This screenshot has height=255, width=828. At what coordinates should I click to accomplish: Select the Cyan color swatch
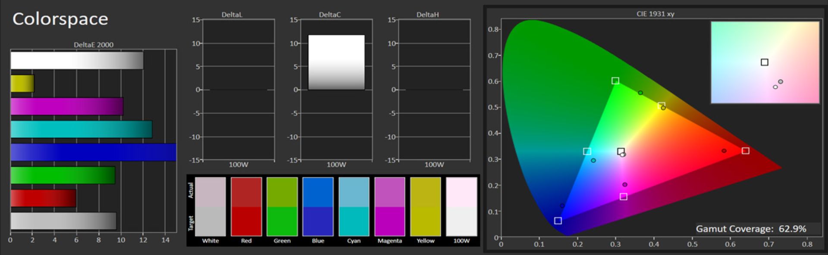pos(354,207)
